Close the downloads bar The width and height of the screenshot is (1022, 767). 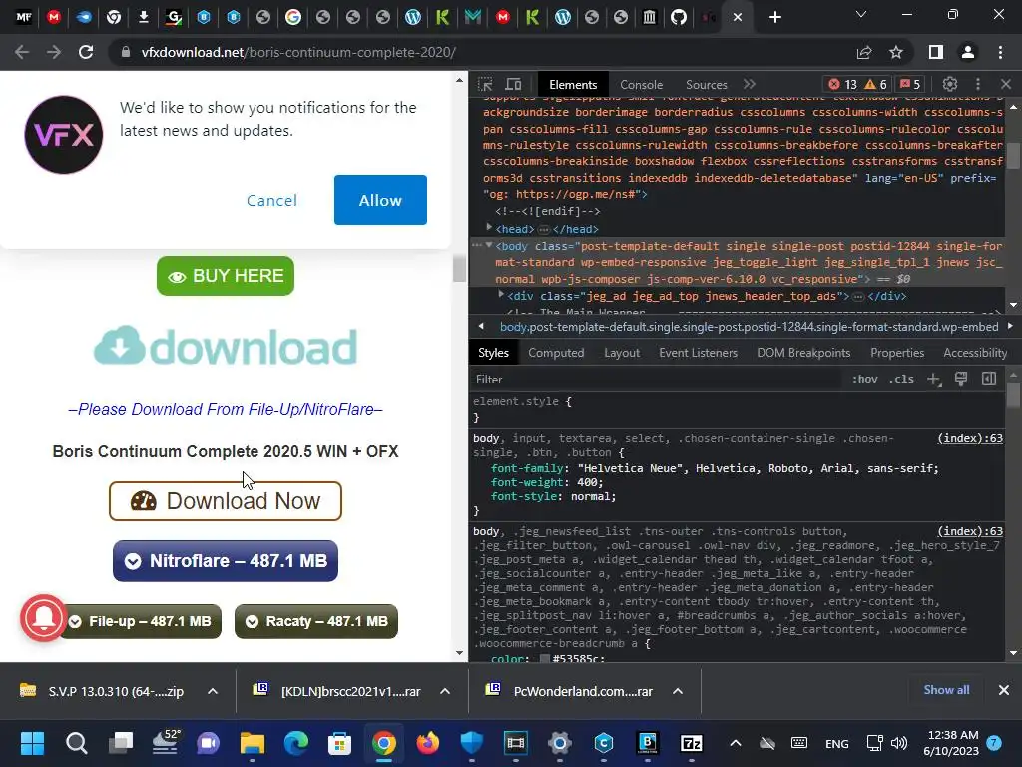point(1004,690)
